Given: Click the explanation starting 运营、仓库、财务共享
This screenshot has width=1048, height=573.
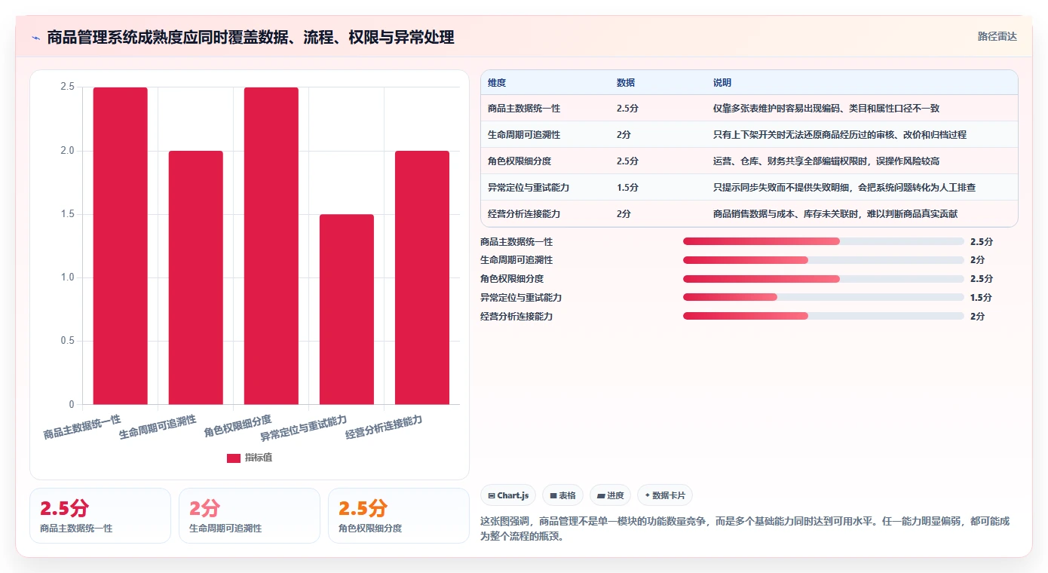Looking at the screenshot, I should (826, 161).
